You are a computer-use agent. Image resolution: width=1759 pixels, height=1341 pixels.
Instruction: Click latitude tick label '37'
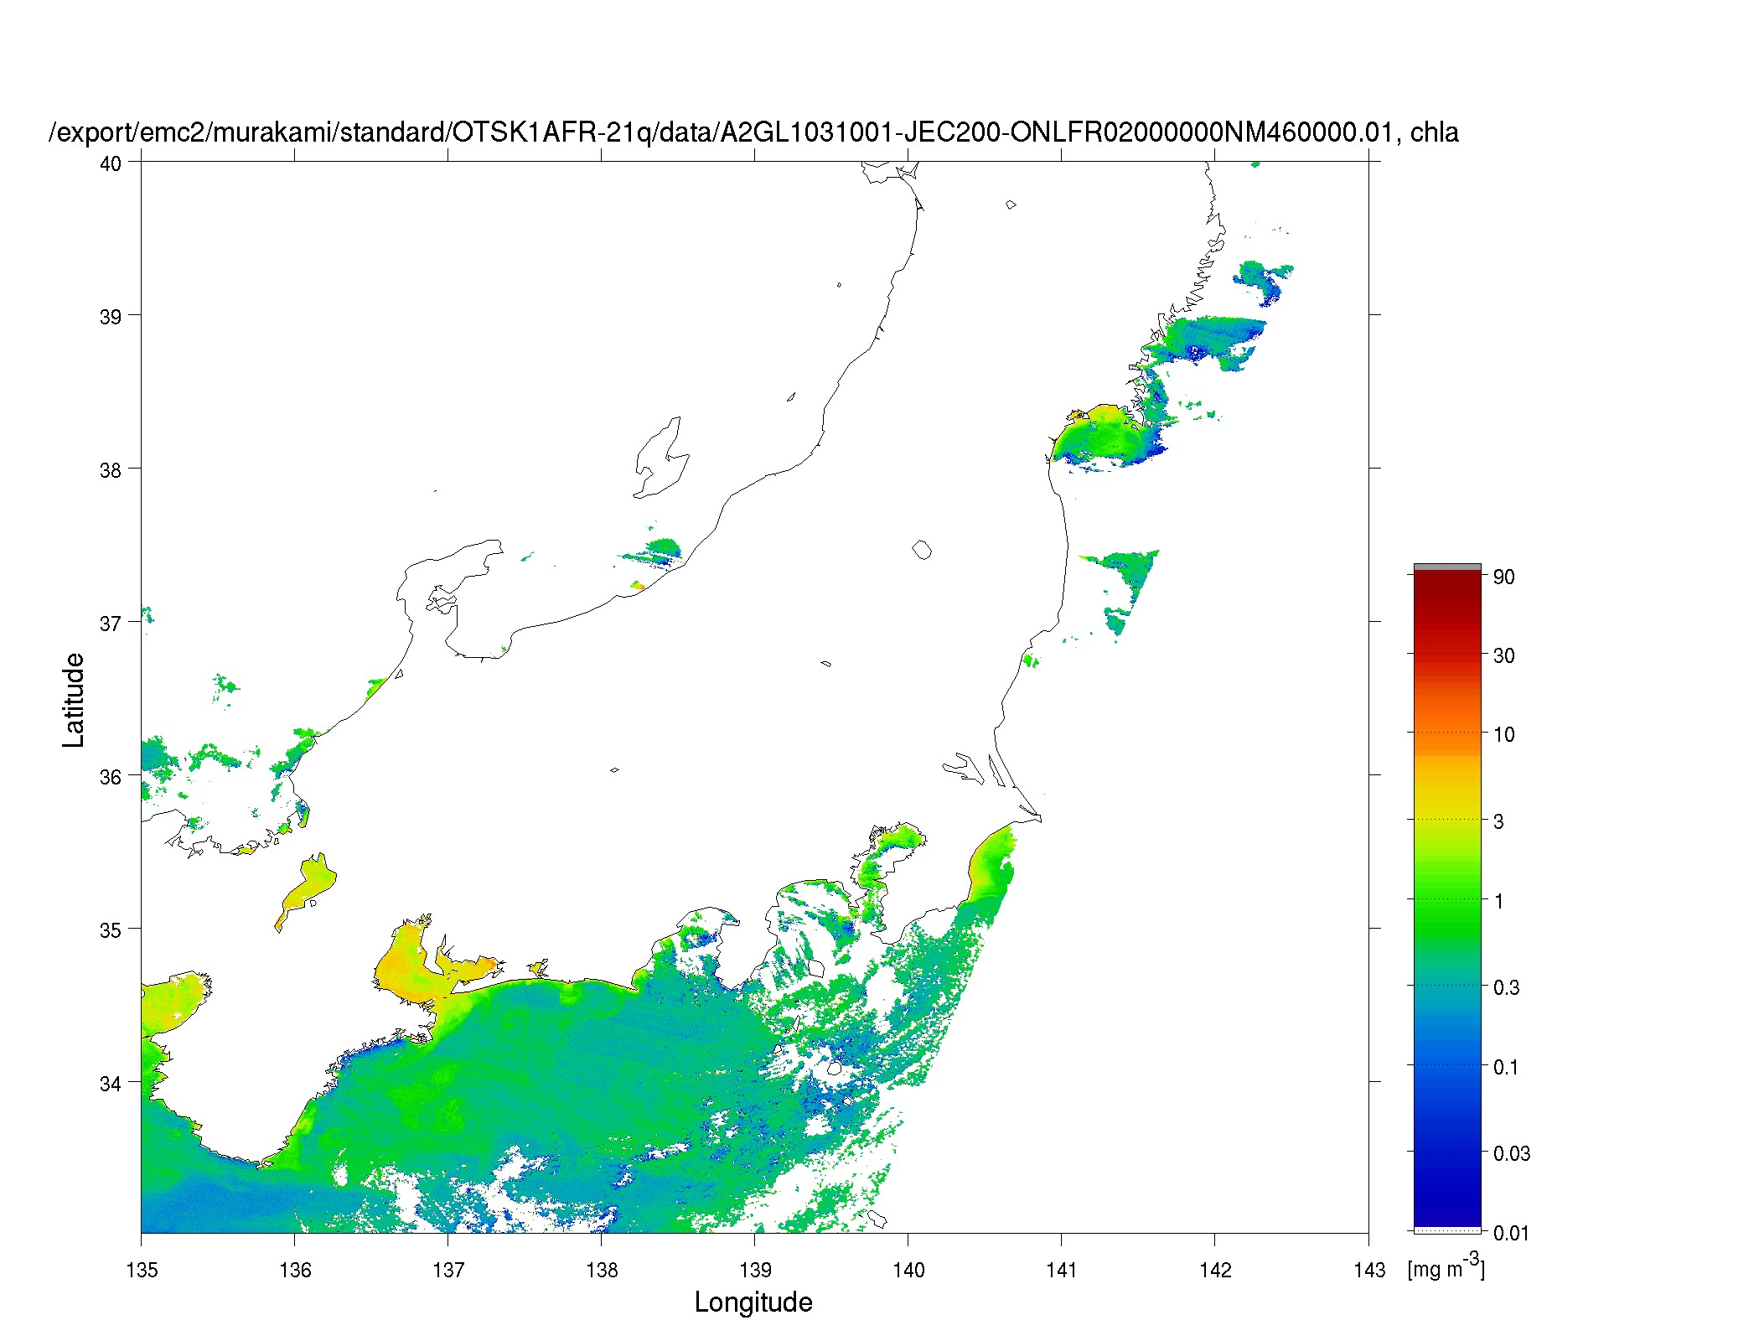(x=111, y=624)
